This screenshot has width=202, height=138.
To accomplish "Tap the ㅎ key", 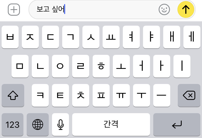I will pyautogui.click(x=101, y=66).
